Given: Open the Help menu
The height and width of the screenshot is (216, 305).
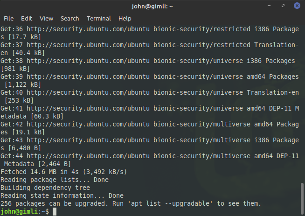Looking at the screenshot, I should point(125,19).
